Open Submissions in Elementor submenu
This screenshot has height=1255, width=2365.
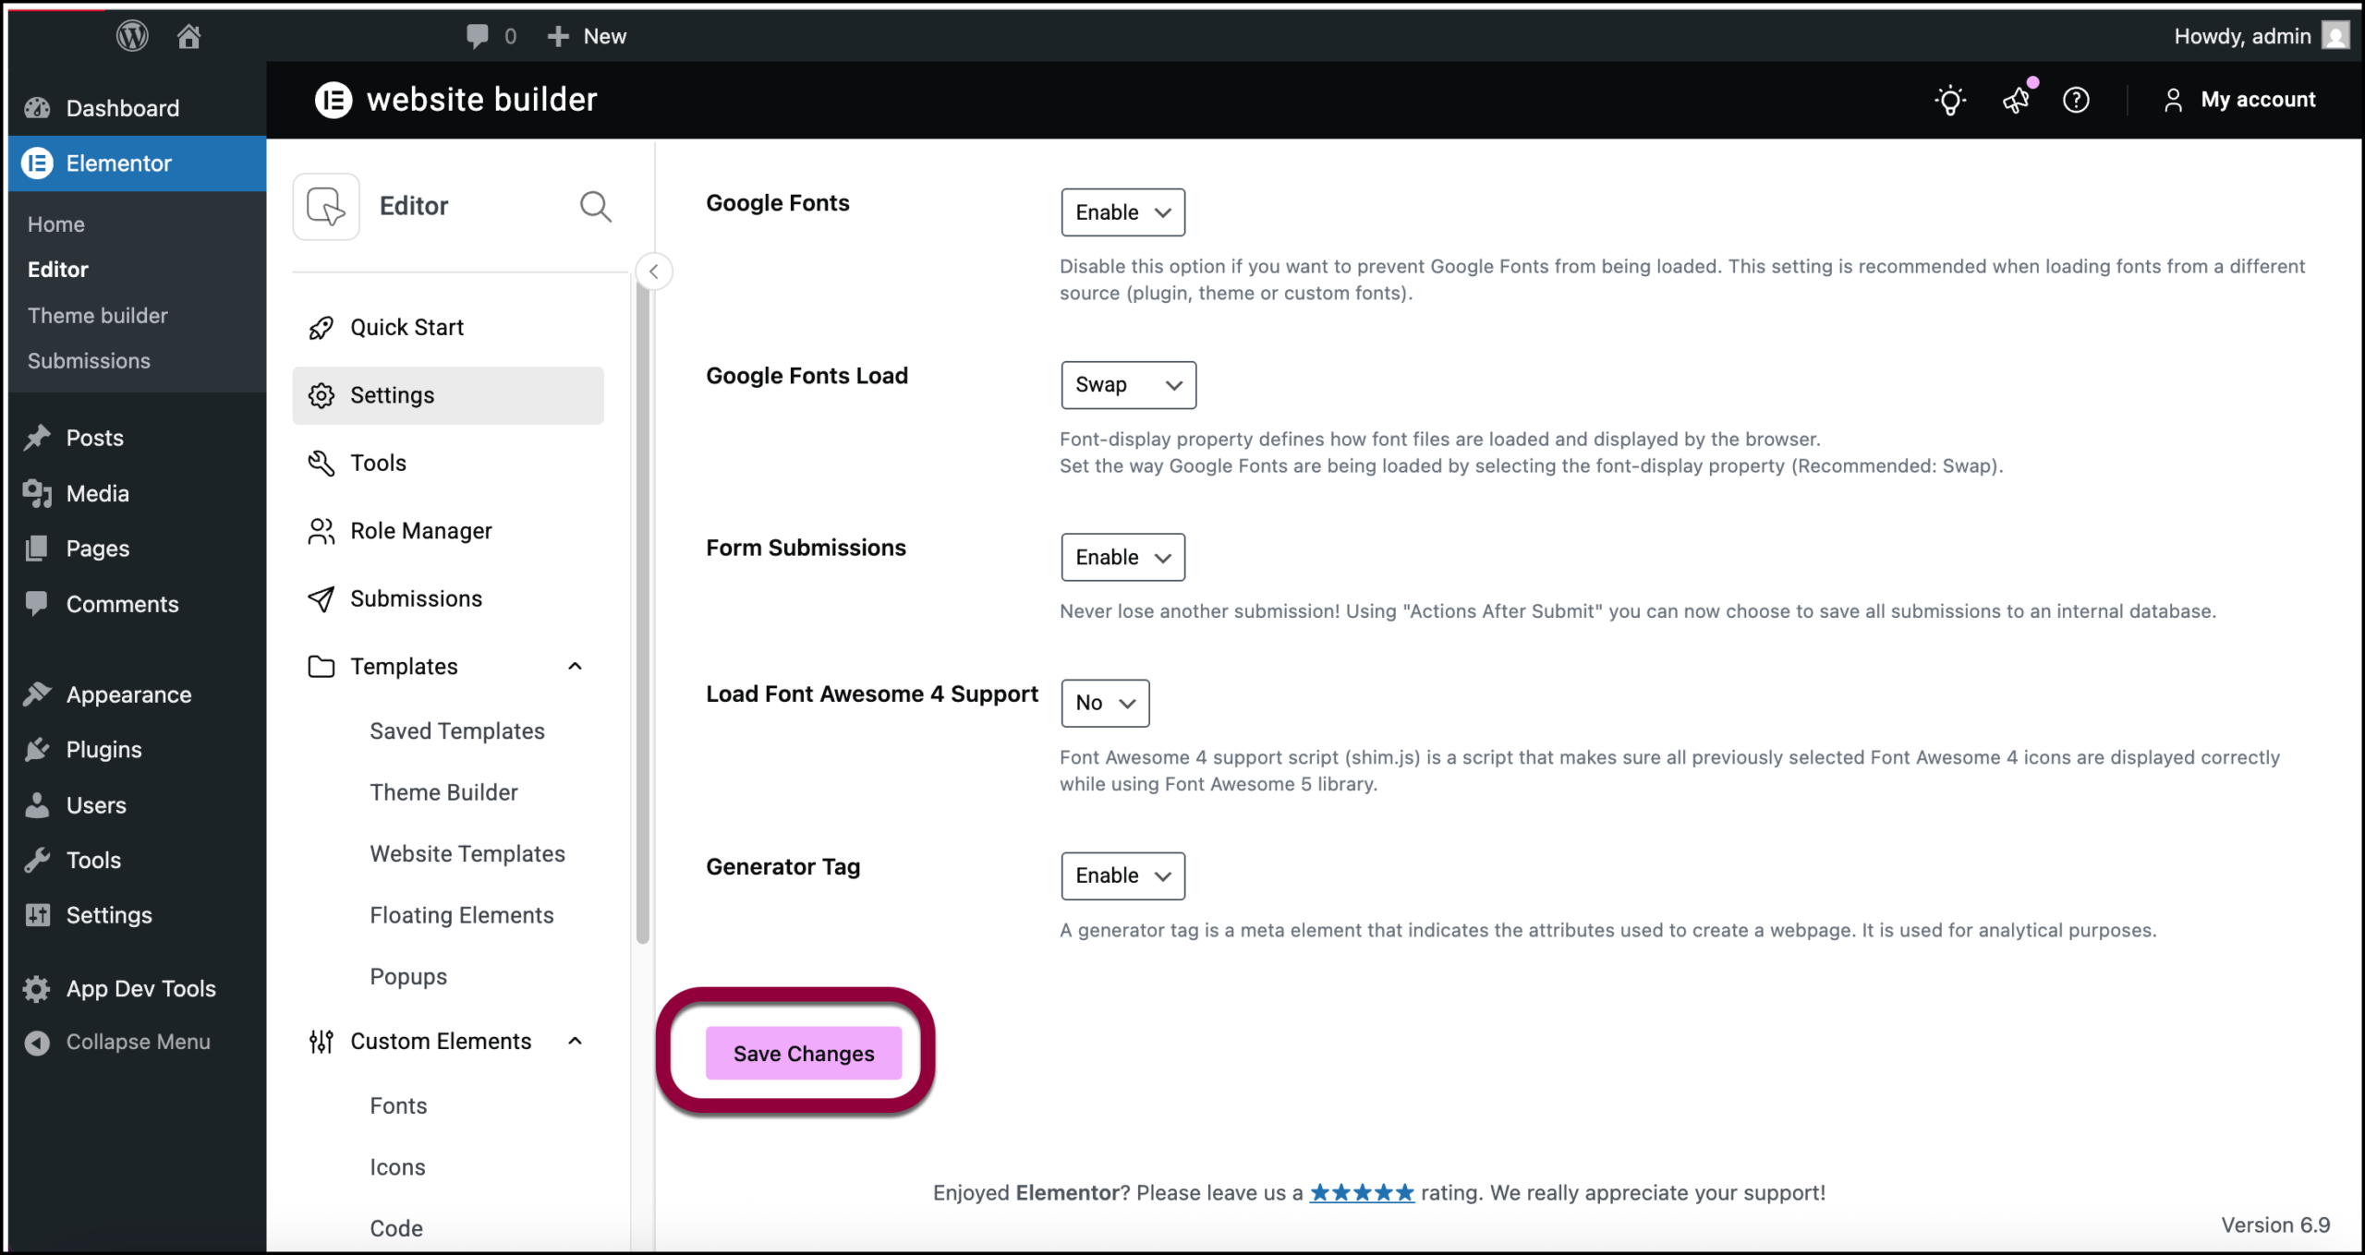coord(89,361)
